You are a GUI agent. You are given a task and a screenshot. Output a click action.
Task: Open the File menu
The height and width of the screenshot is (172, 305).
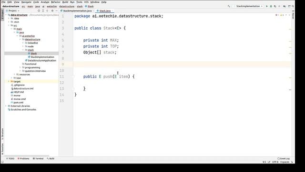[x=3, y=2]
